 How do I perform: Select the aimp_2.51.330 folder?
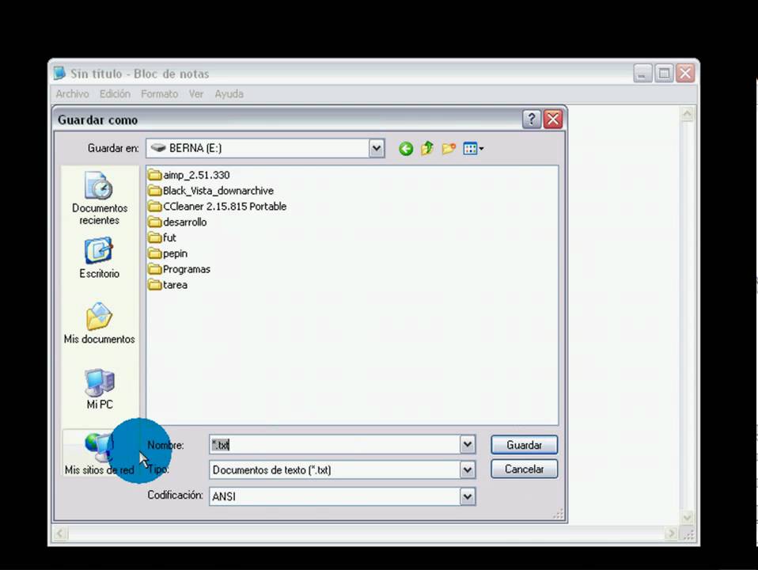click(x=189, y=175)
